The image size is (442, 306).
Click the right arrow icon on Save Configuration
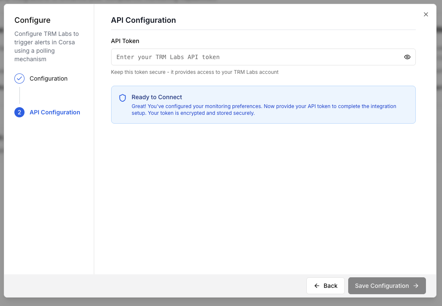[416, 286]
